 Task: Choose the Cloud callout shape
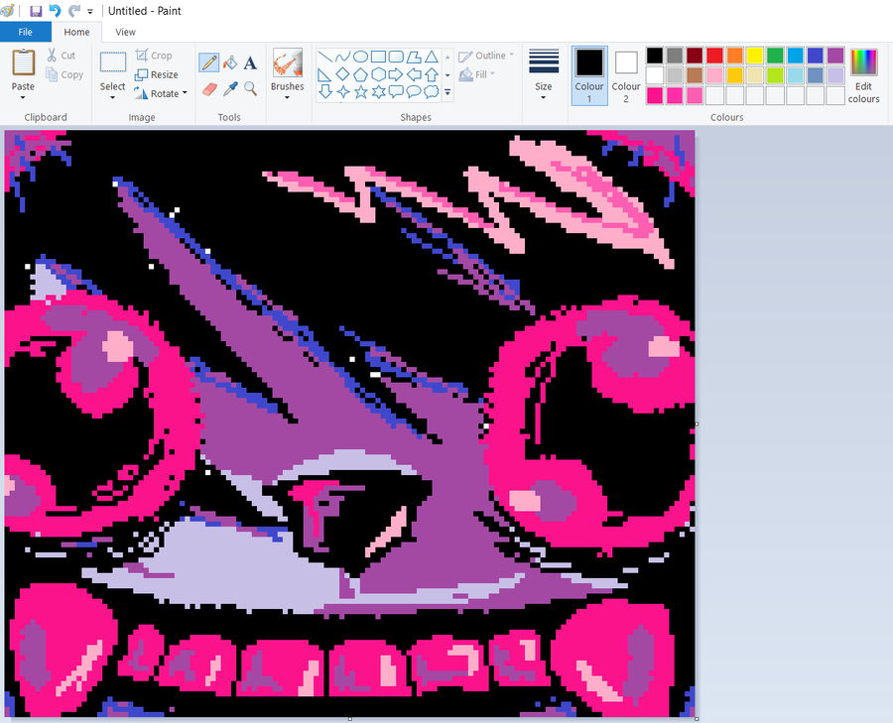coord(432,91)
